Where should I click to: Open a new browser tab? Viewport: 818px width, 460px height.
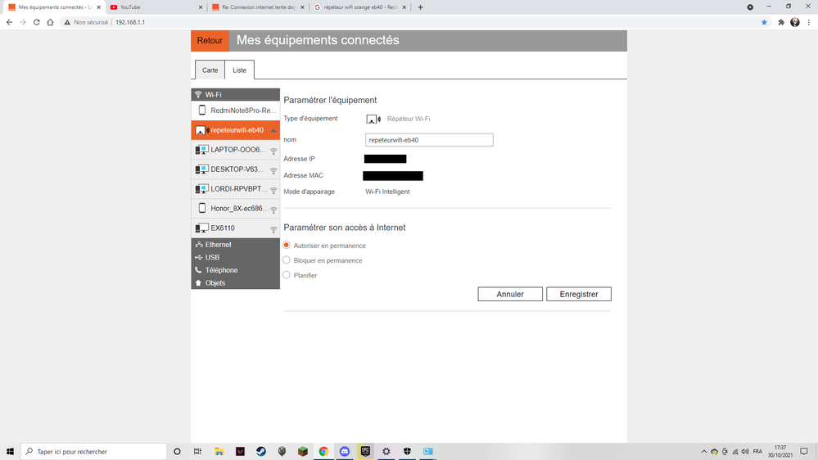click(x=421, y=7)
